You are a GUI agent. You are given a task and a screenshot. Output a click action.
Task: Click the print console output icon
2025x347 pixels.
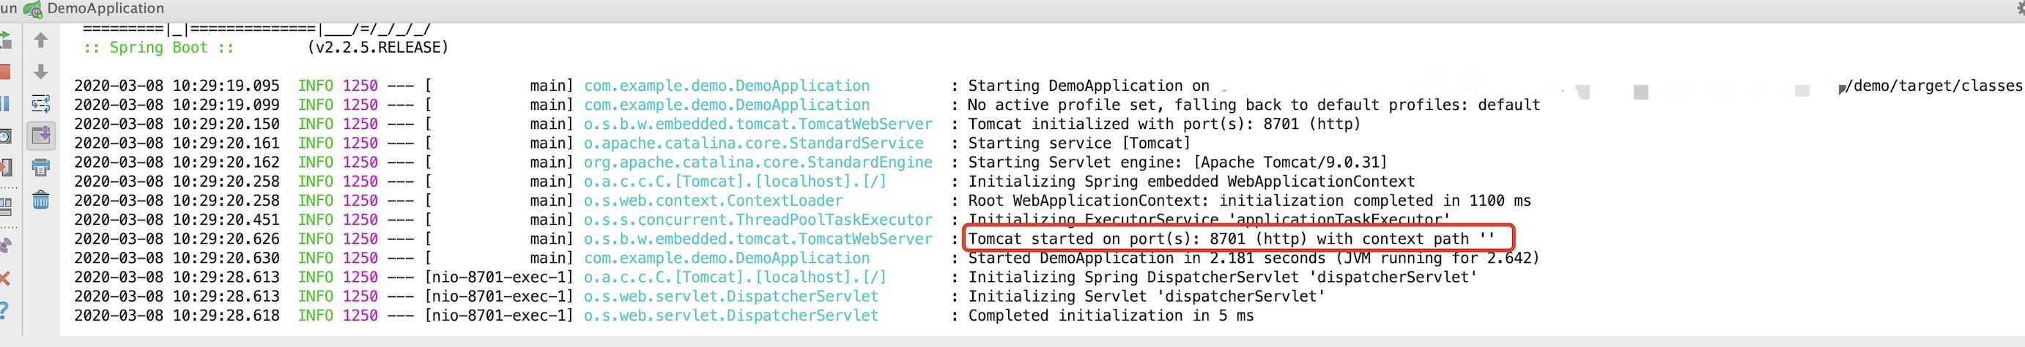pyautogui.click(x=41, y=167)
